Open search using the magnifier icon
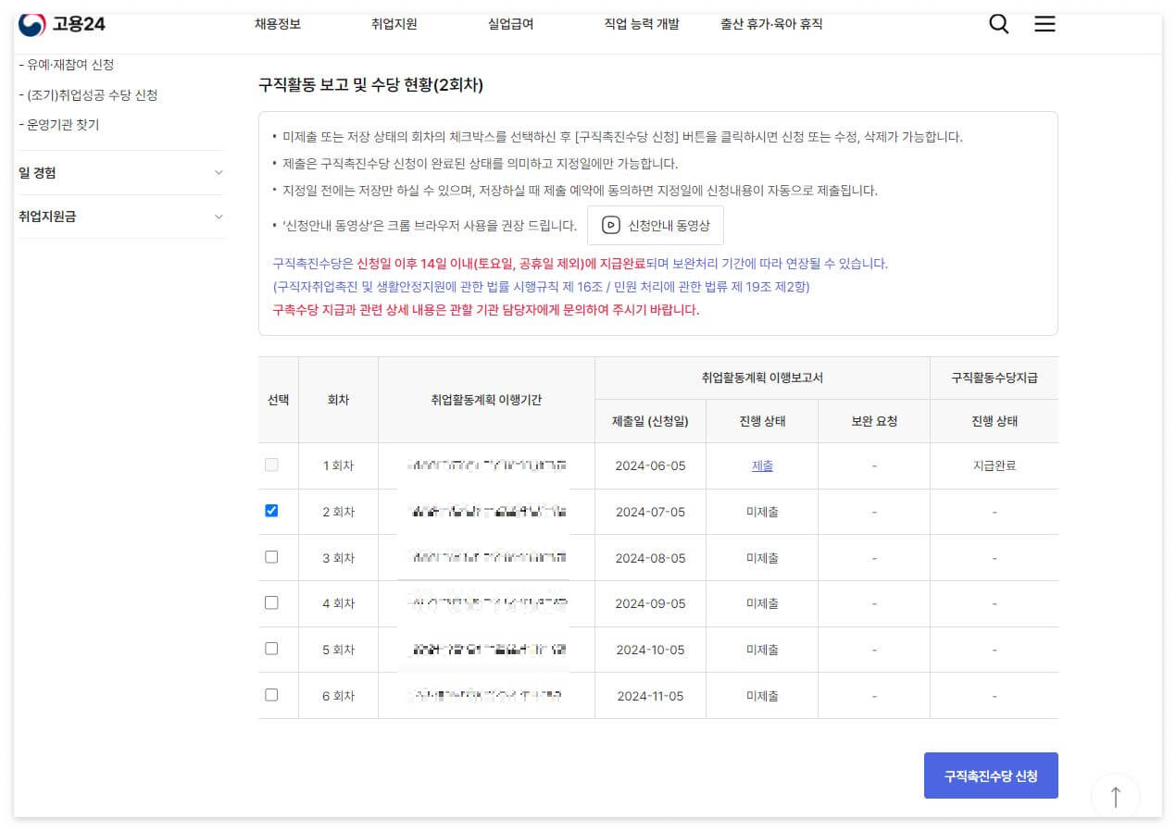The image size is (1176, 831). tap(998, 24)
